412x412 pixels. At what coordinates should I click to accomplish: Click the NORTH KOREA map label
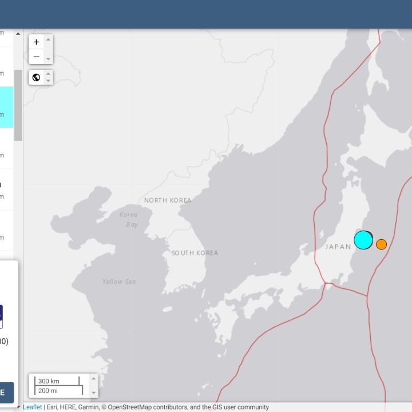(x=168, y=200)
